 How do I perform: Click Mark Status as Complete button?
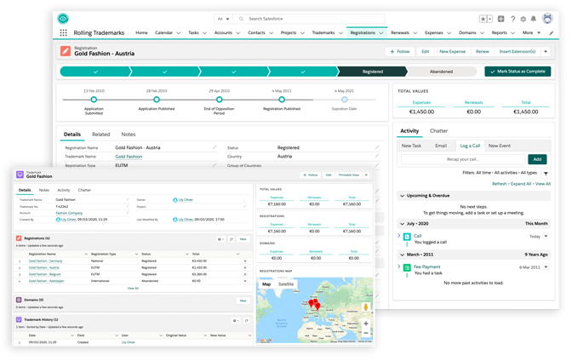pyautogui.click(x=518, y=72)
